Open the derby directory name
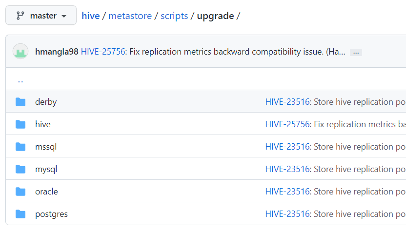406x232 pixels. pos(46,102)
